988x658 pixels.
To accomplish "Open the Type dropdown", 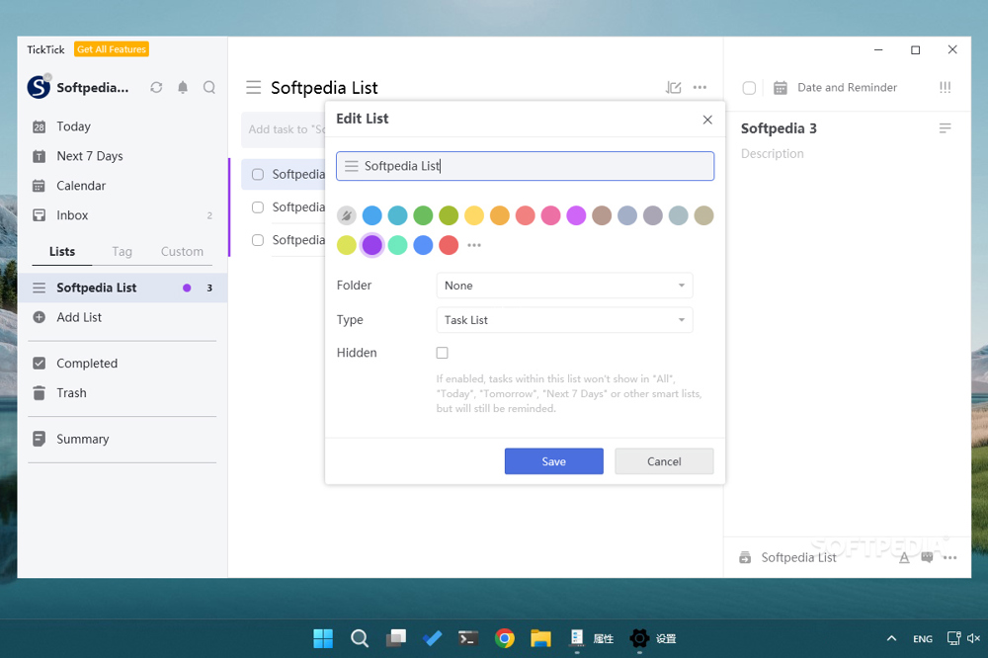I will pos(564,320).
